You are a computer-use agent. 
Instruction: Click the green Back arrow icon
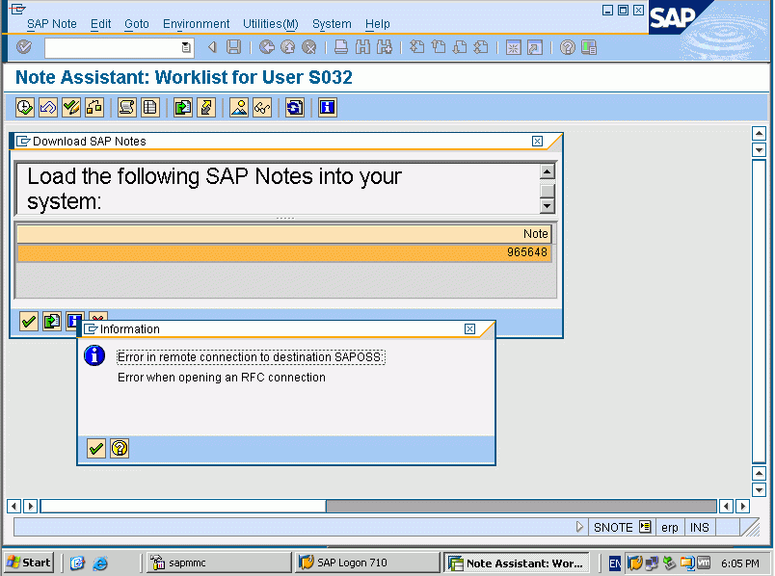[x=267, y=47]
